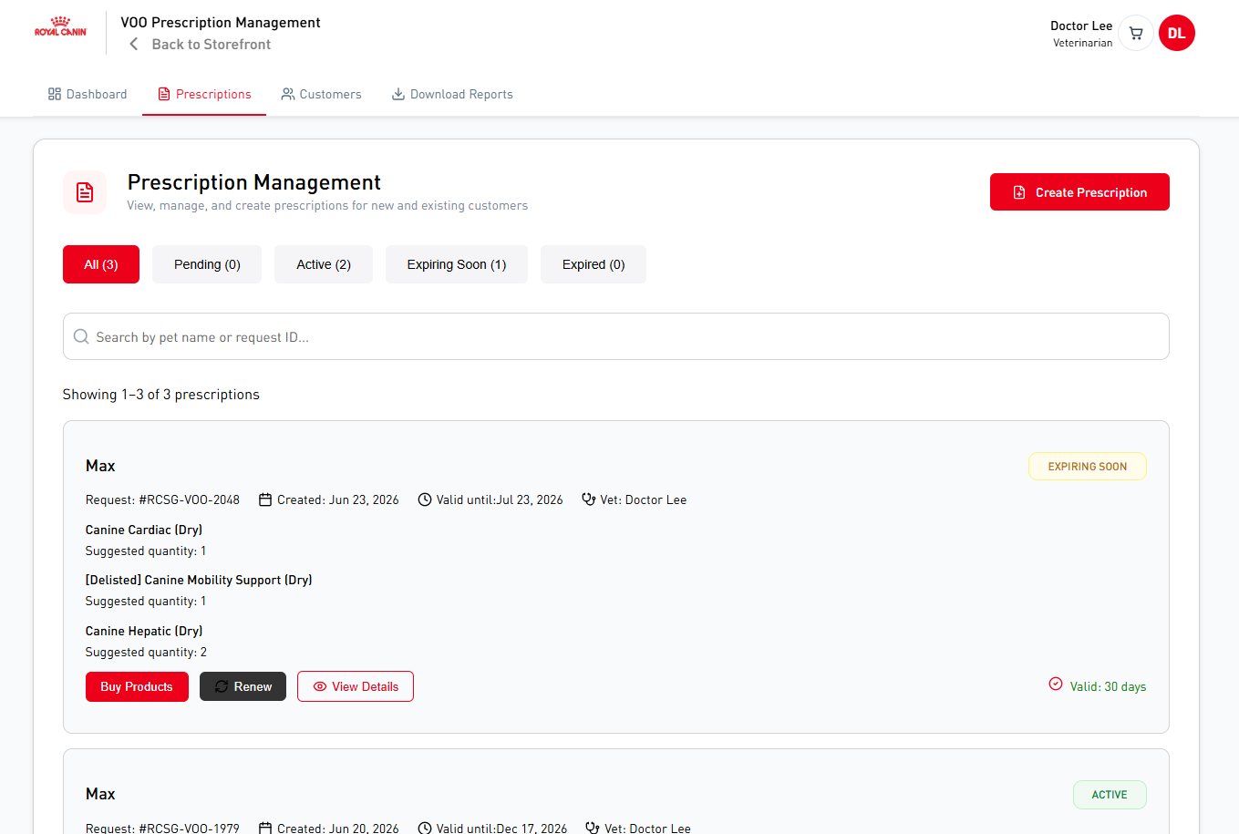Click the Request: #RCSG-VOO-1979 text
The height and width of the screenshot is (834, 1239).
tap(162, 828)
